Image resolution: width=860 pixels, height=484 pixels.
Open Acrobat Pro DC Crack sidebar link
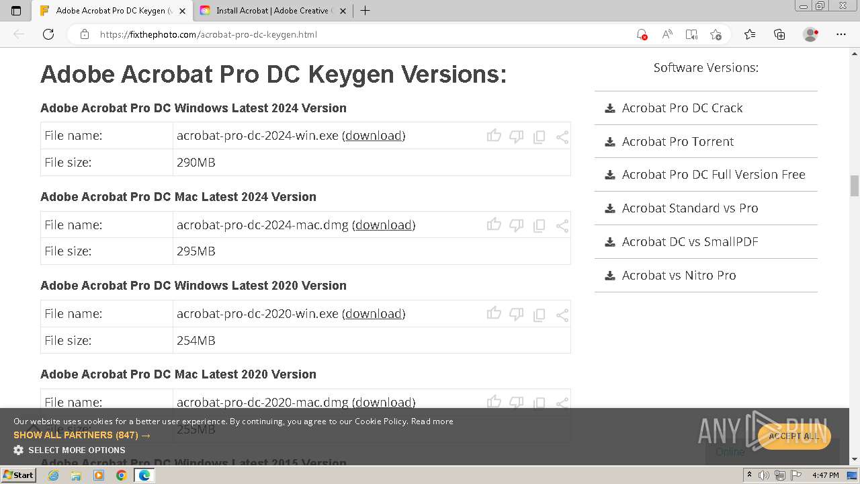[x=682, y=108]
